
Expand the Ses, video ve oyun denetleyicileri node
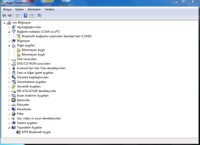(x=9, y=119)
